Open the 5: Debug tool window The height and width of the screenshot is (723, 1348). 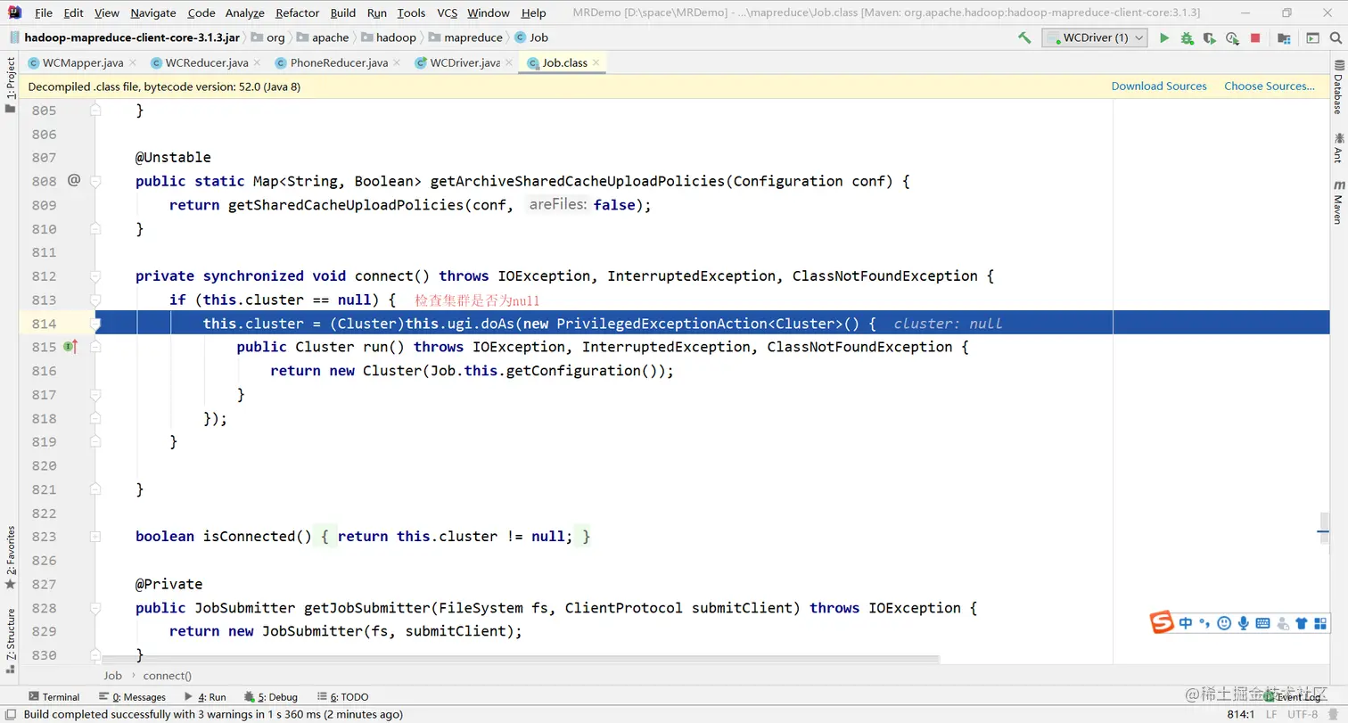point(271,697)
